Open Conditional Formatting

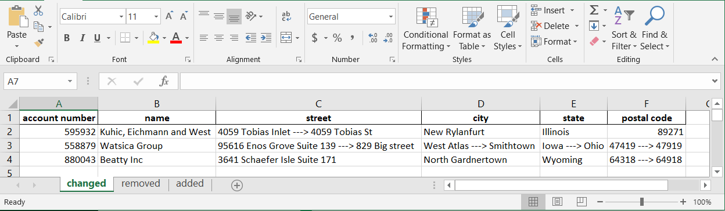[x=426, y=29]
